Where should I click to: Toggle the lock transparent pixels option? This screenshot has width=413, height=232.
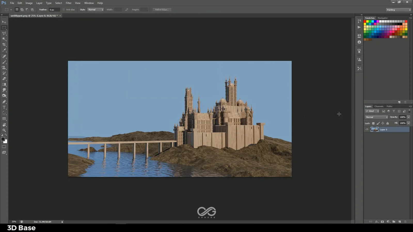[x=373, y=123]
